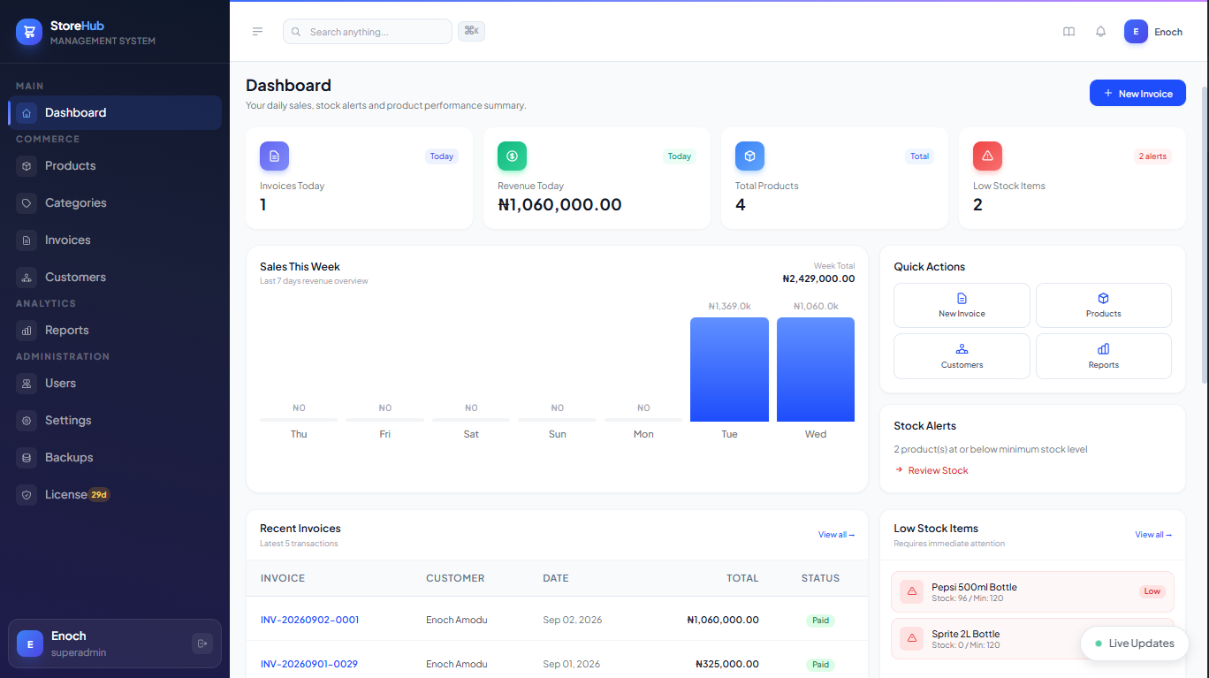Open invoice INV-20260901-0029
Viewport: 1209px width, 678px height.
pos(309,664)
